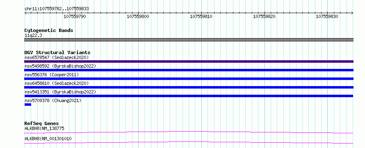365x148 pixels.
Task: Click the nsv6578547 (Sedlazeck2020) variant label
Action: click(x=57, y=57)
